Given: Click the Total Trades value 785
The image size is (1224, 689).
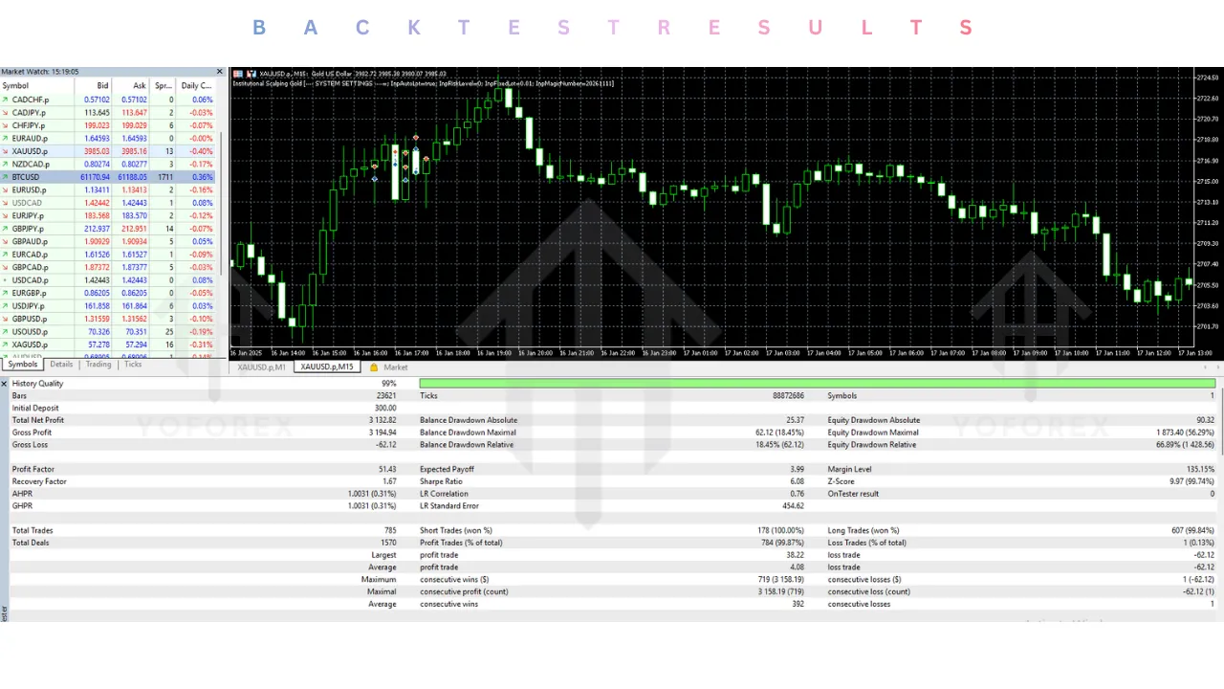Looking at the screenshot, I should (x=390, y=530).
